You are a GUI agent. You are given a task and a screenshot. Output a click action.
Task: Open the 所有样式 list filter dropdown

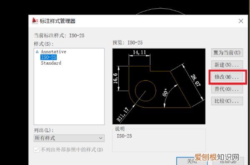(69, 138)
